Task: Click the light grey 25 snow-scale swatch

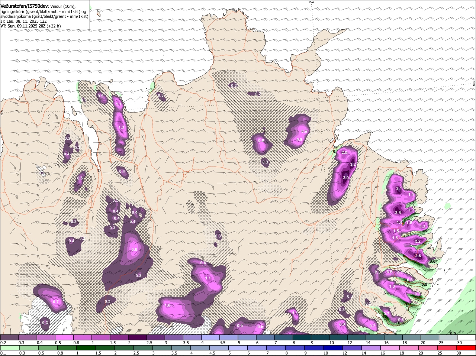Action: 448,337
